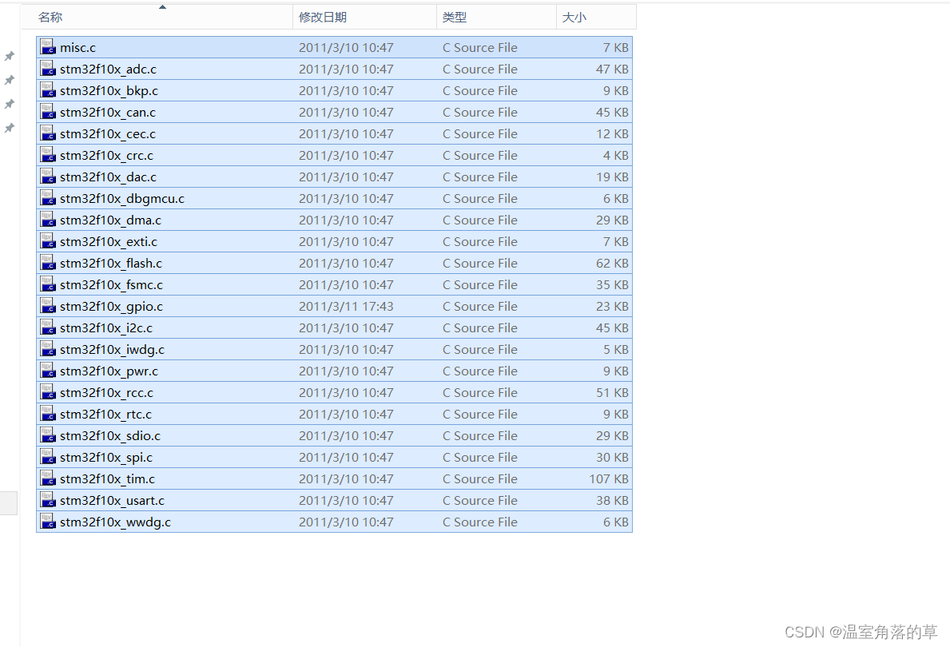Click the stm32f10x_exti.c file icon
The height and width of the screenshot is (647, 950).
pos(48,240)
